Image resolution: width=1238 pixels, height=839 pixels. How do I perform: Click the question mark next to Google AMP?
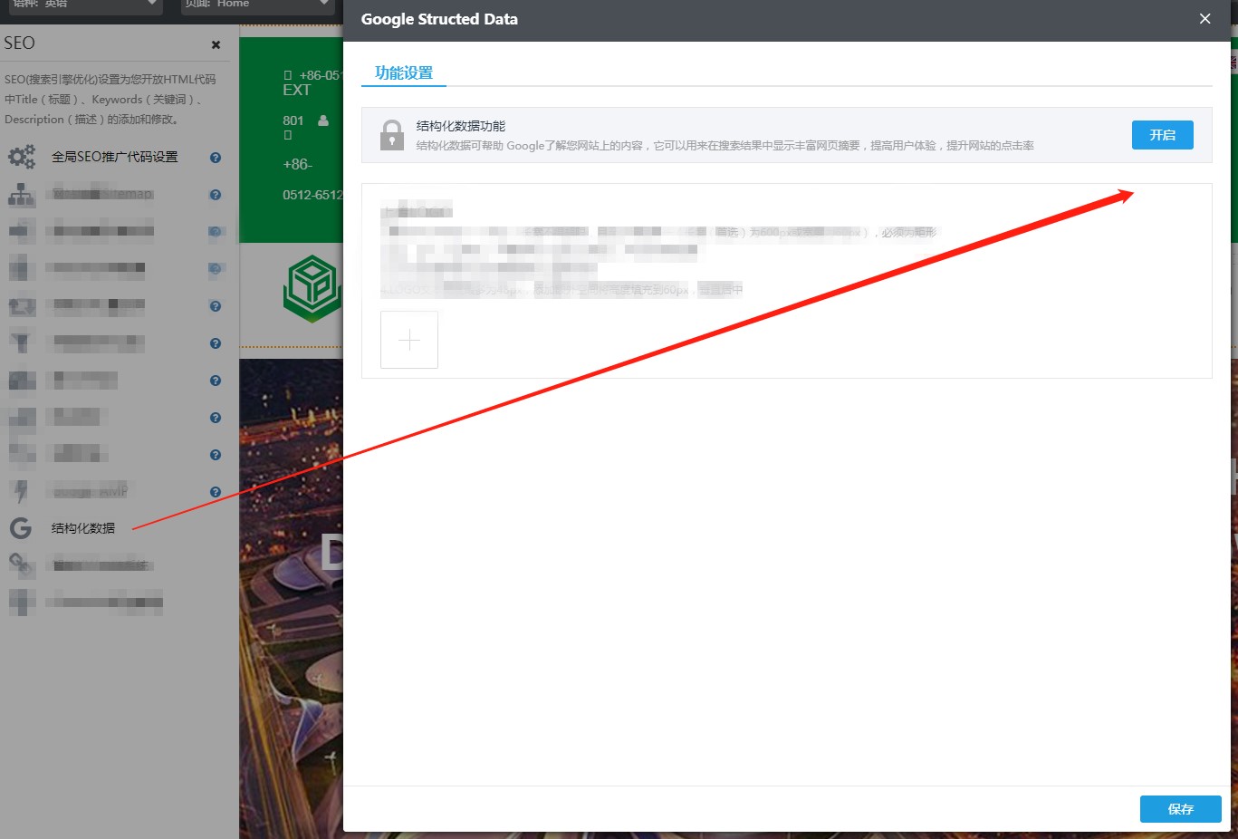(215, 490)
